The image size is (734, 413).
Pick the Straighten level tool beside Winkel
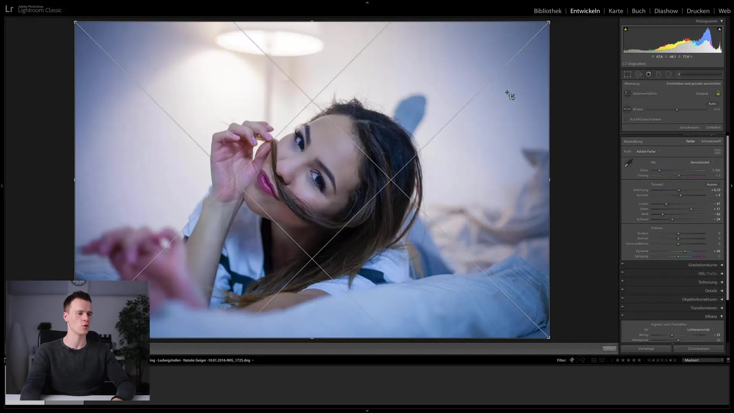pos(627,109)
